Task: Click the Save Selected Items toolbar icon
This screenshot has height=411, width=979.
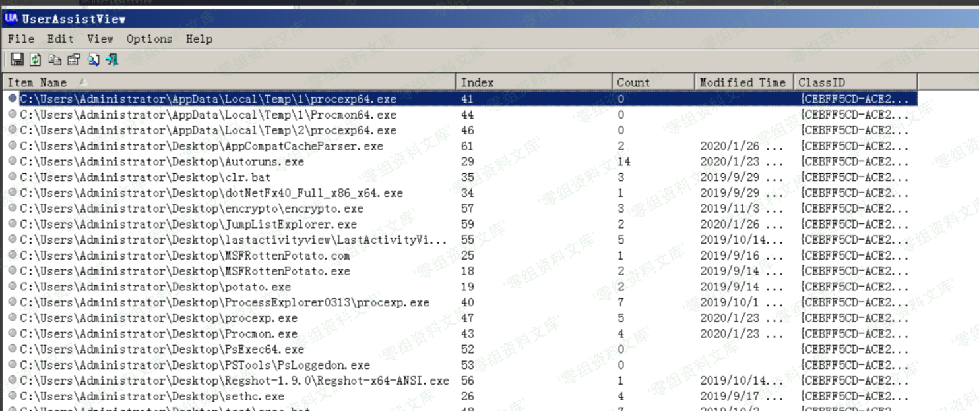Action: click(17, 59)
